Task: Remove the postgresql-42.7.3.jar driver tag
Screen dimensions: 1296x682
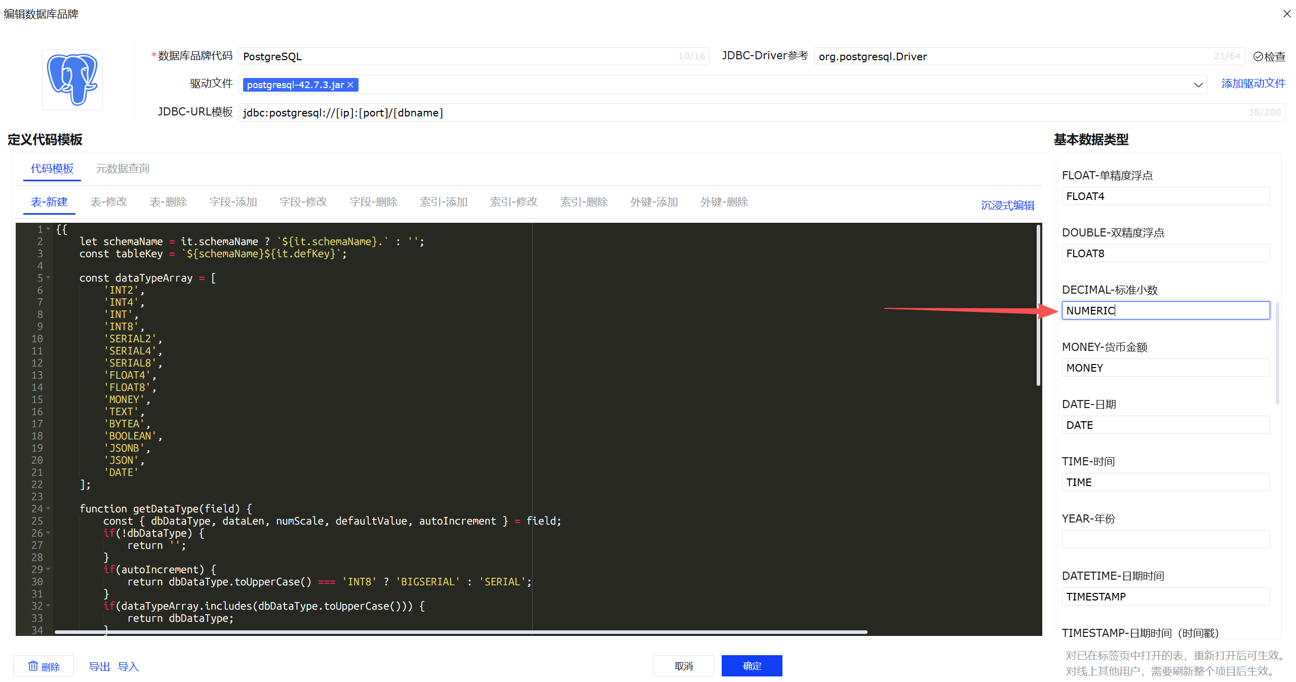Action: point(350,85)
